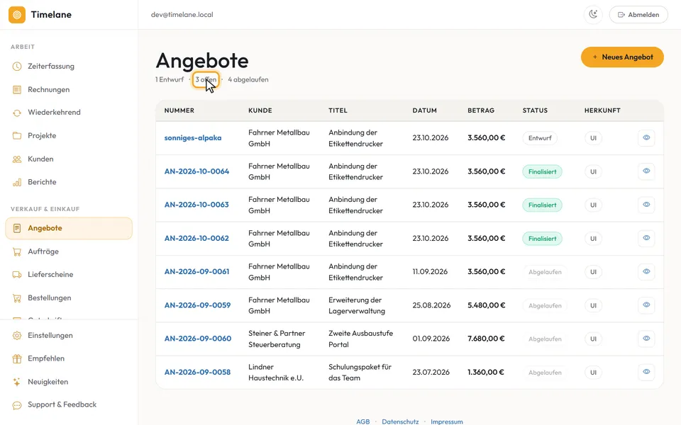Viewport: 681px width, 425px height.
Task: Click the Einstellungen gear icon
Action: point(17,336)
